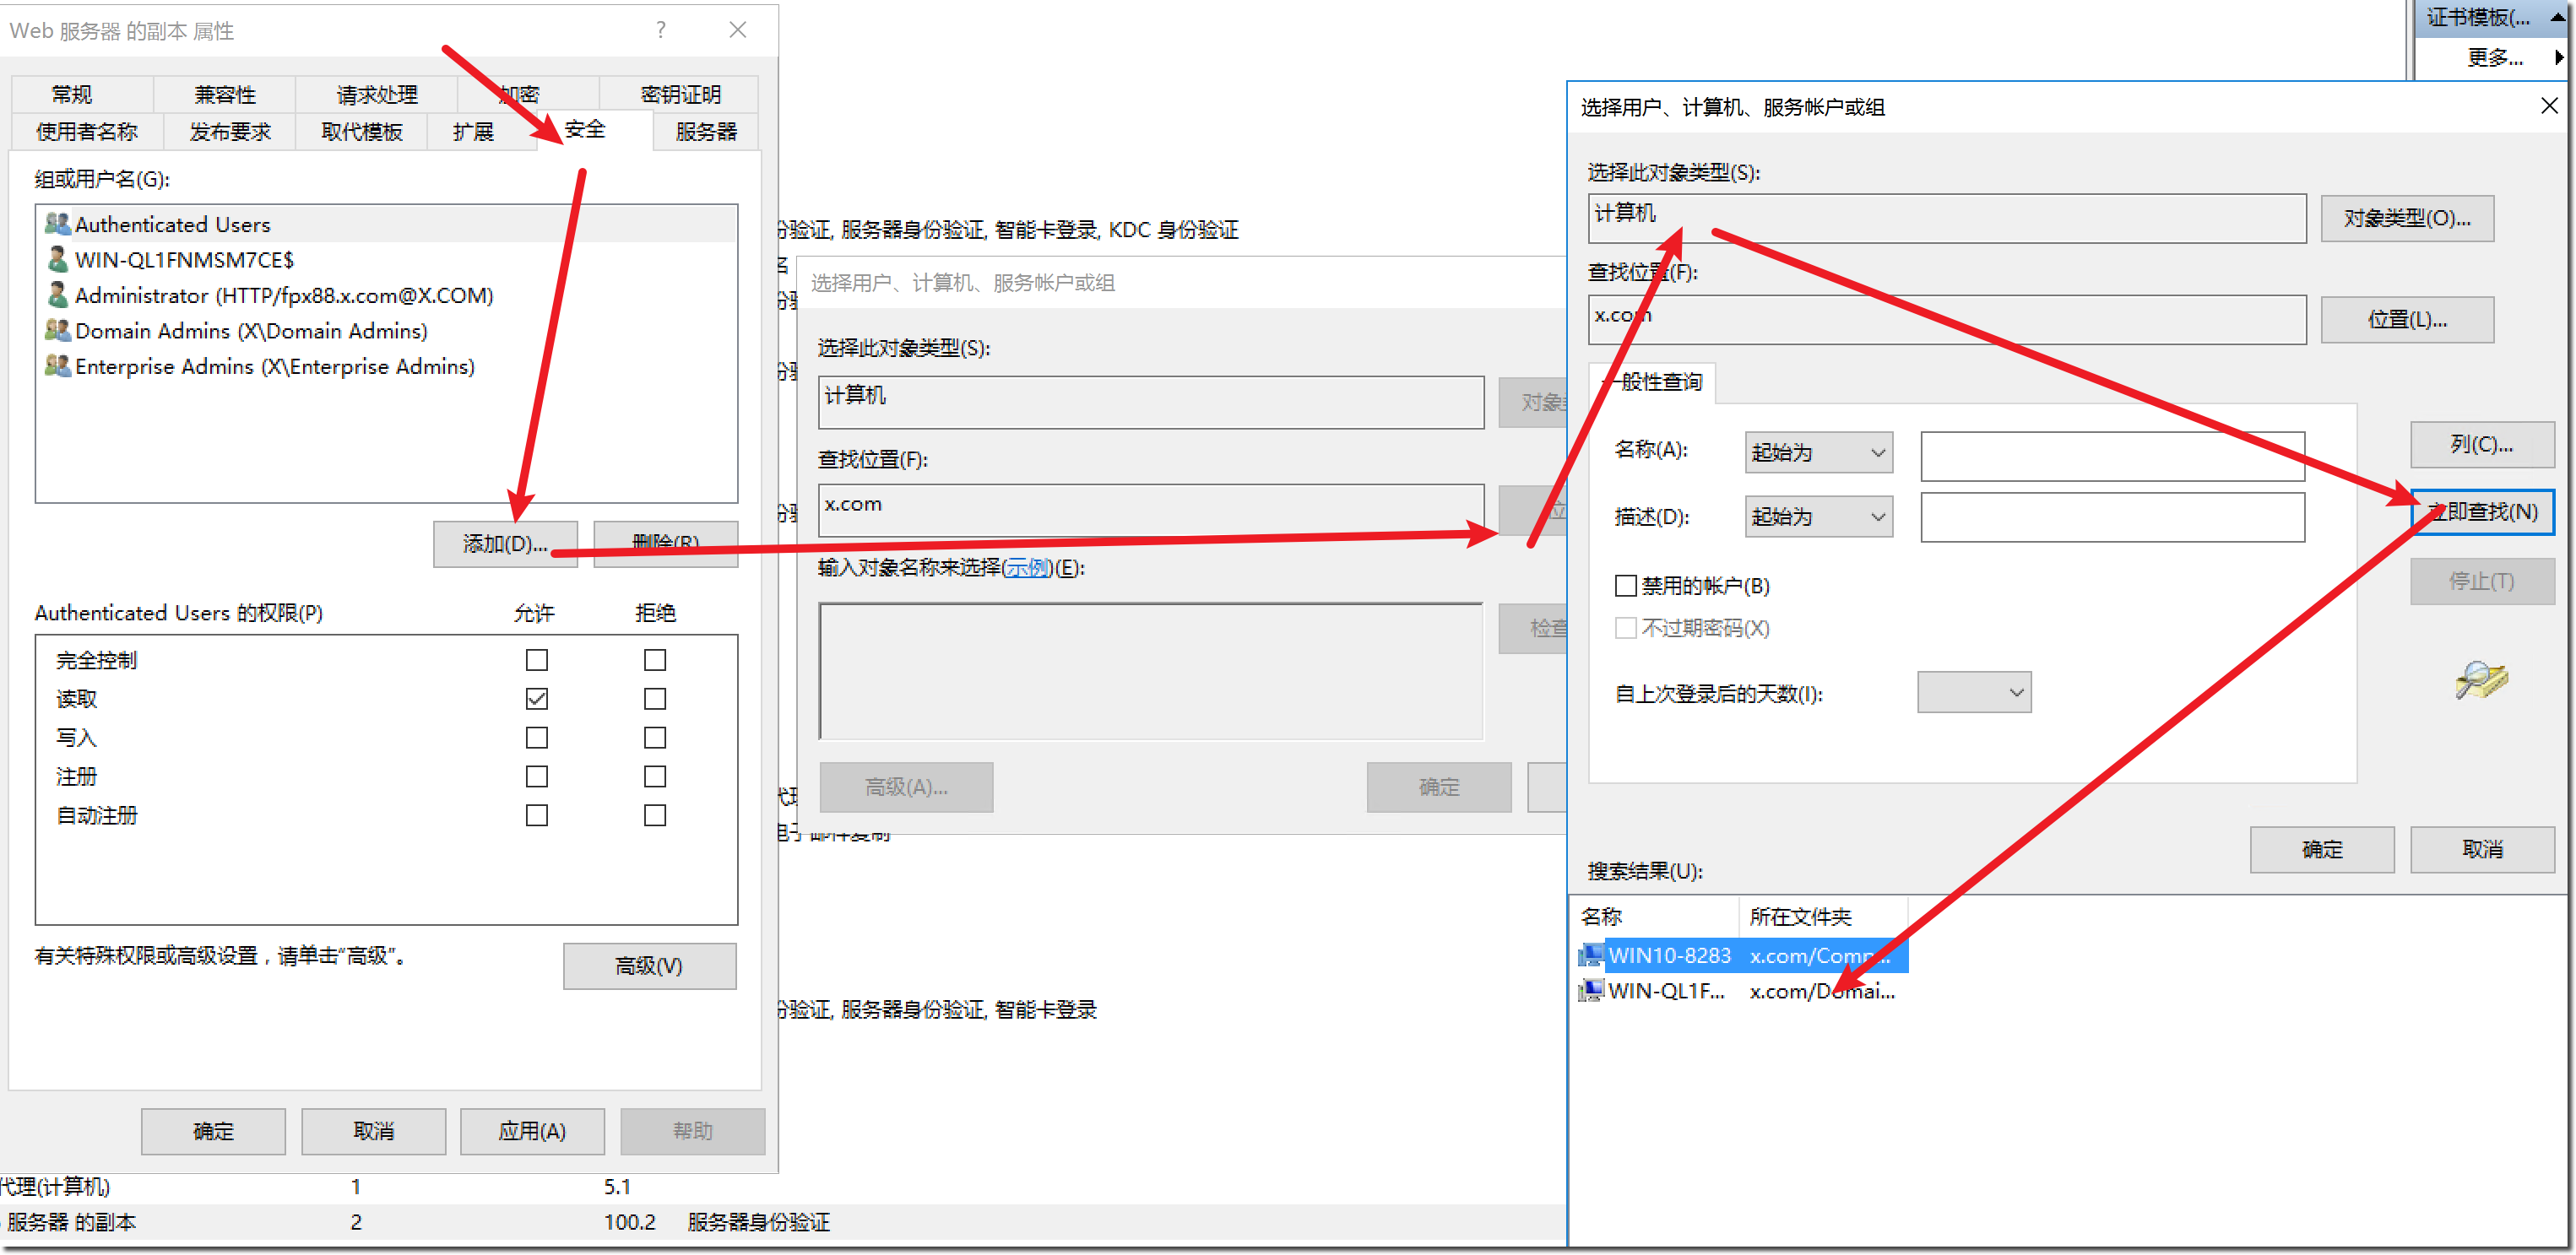Toggle Allow Read permission checkbox
Image resolution: width=2576 pixels, height=1255 pixels.
[537, 699]
